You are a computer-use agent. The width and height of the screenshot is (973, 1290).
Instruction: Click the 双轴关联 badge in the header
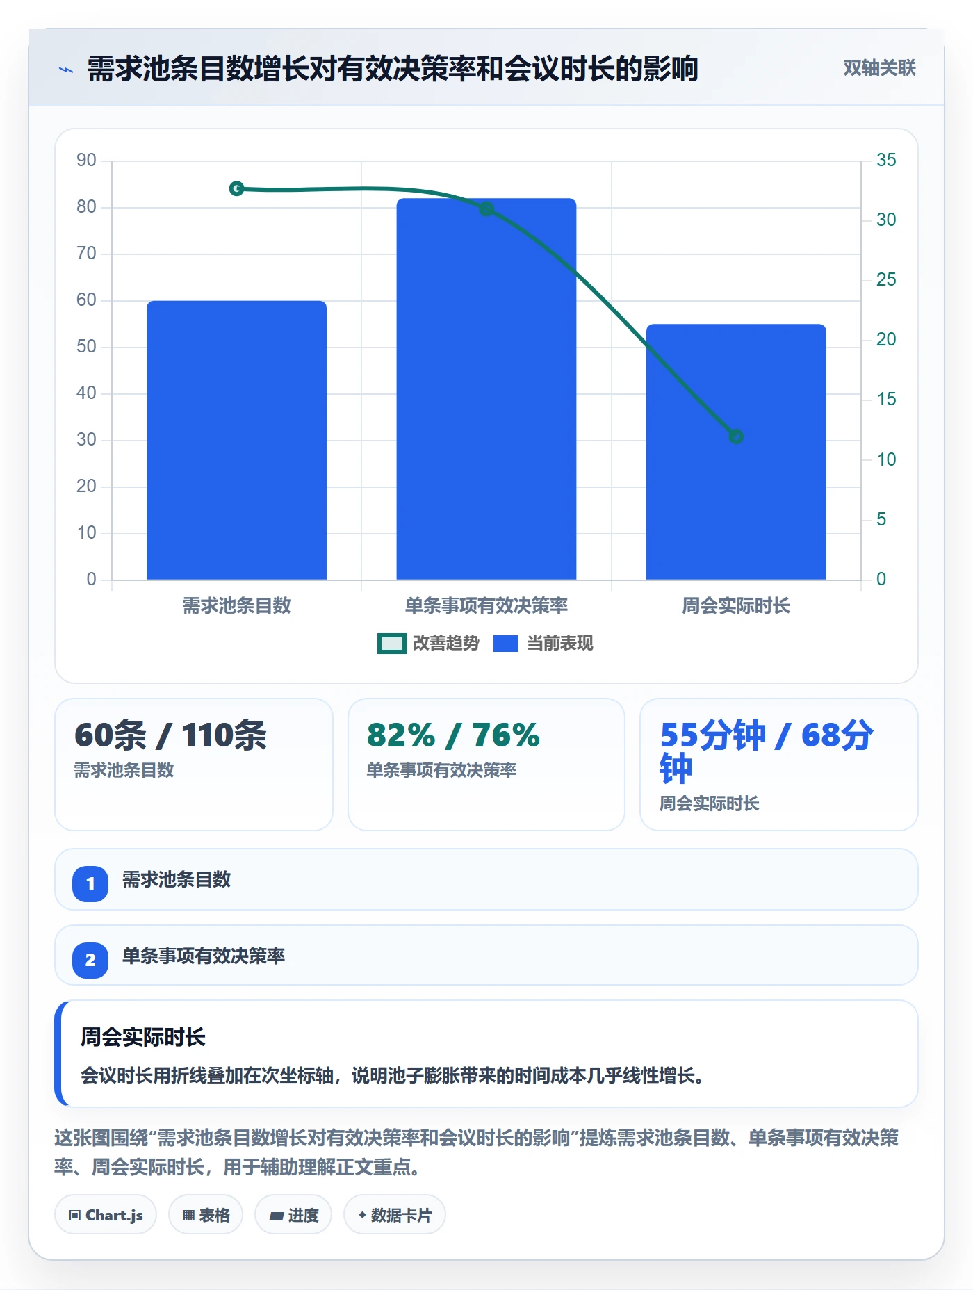point(879,68)
